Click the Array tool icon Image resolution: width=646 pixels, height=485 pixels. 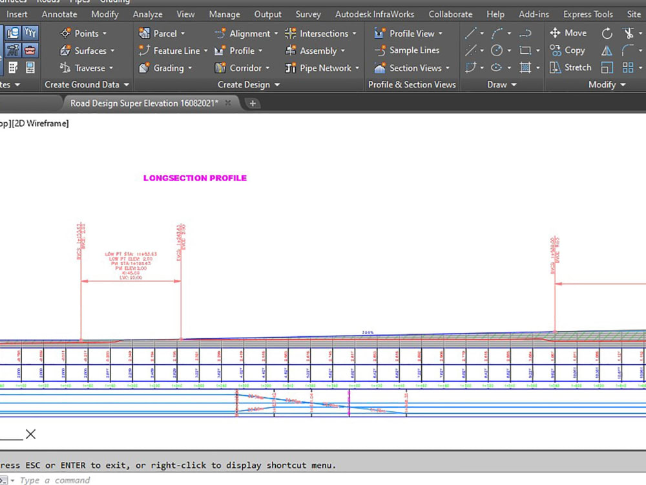pyautogui.click(x=628, y=67)
